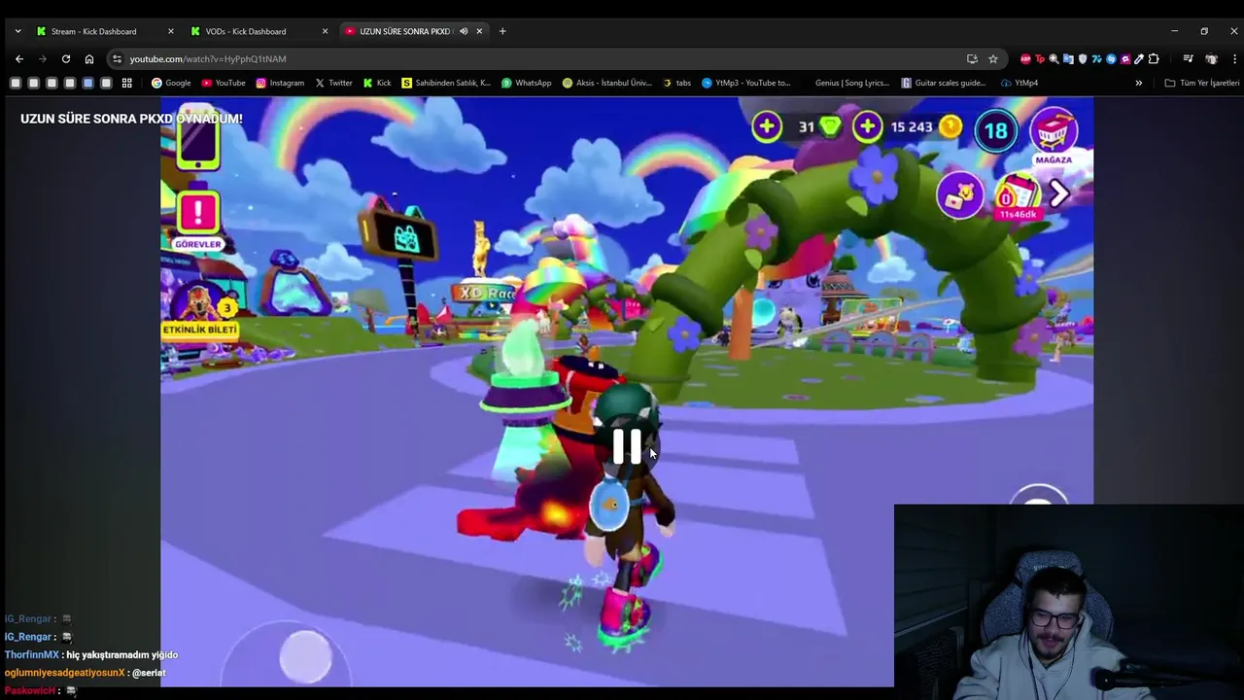Viewport: 1244px width, 700px height.
Task: Tap the in-game right arrow chevron
Action: 1059,194
